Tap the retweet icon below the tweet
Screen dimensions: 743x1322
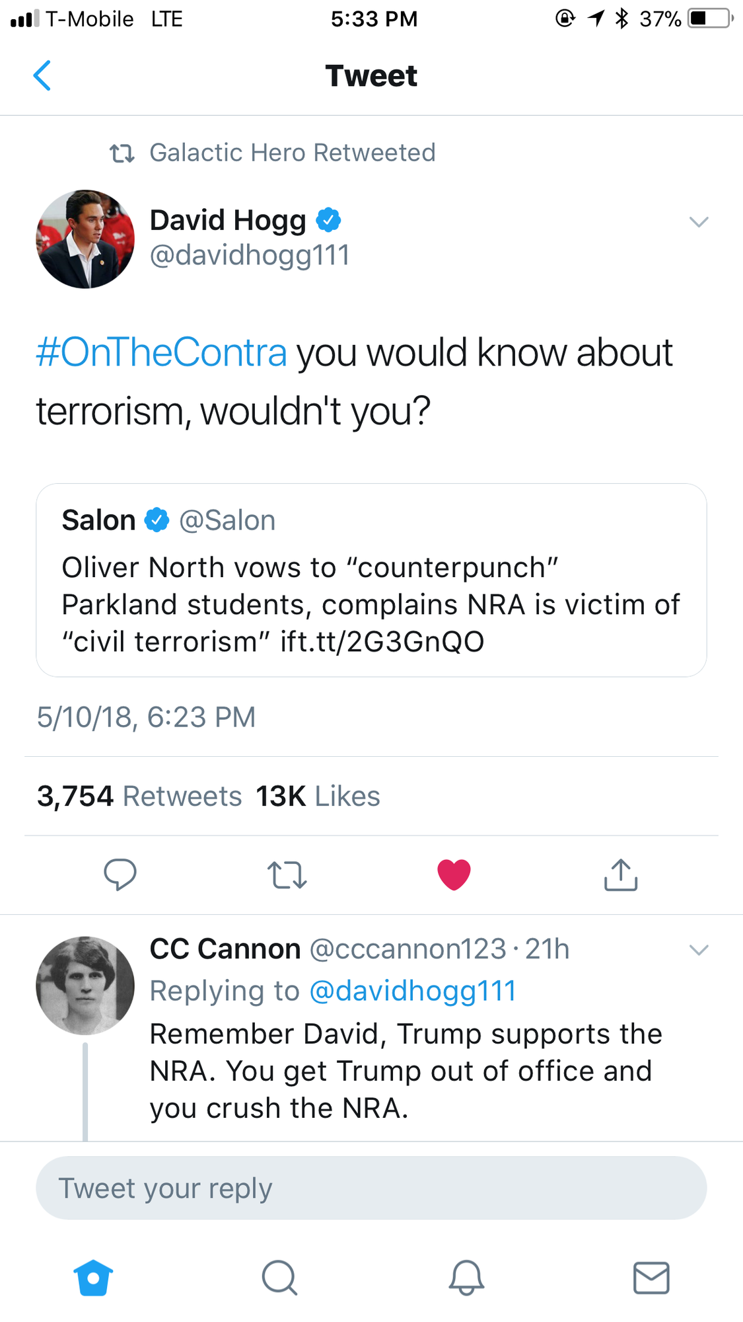tap(287, 875)
